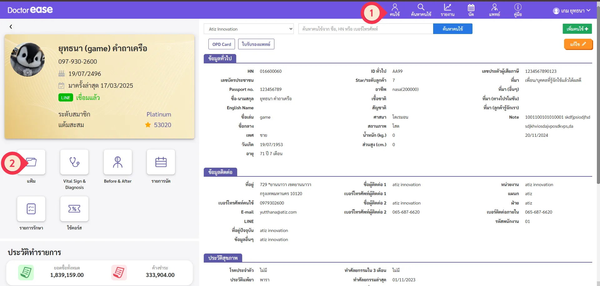Open the patient folder (แฟ้ม) icon
Screen dimensions: 600x286
(31, 162)
